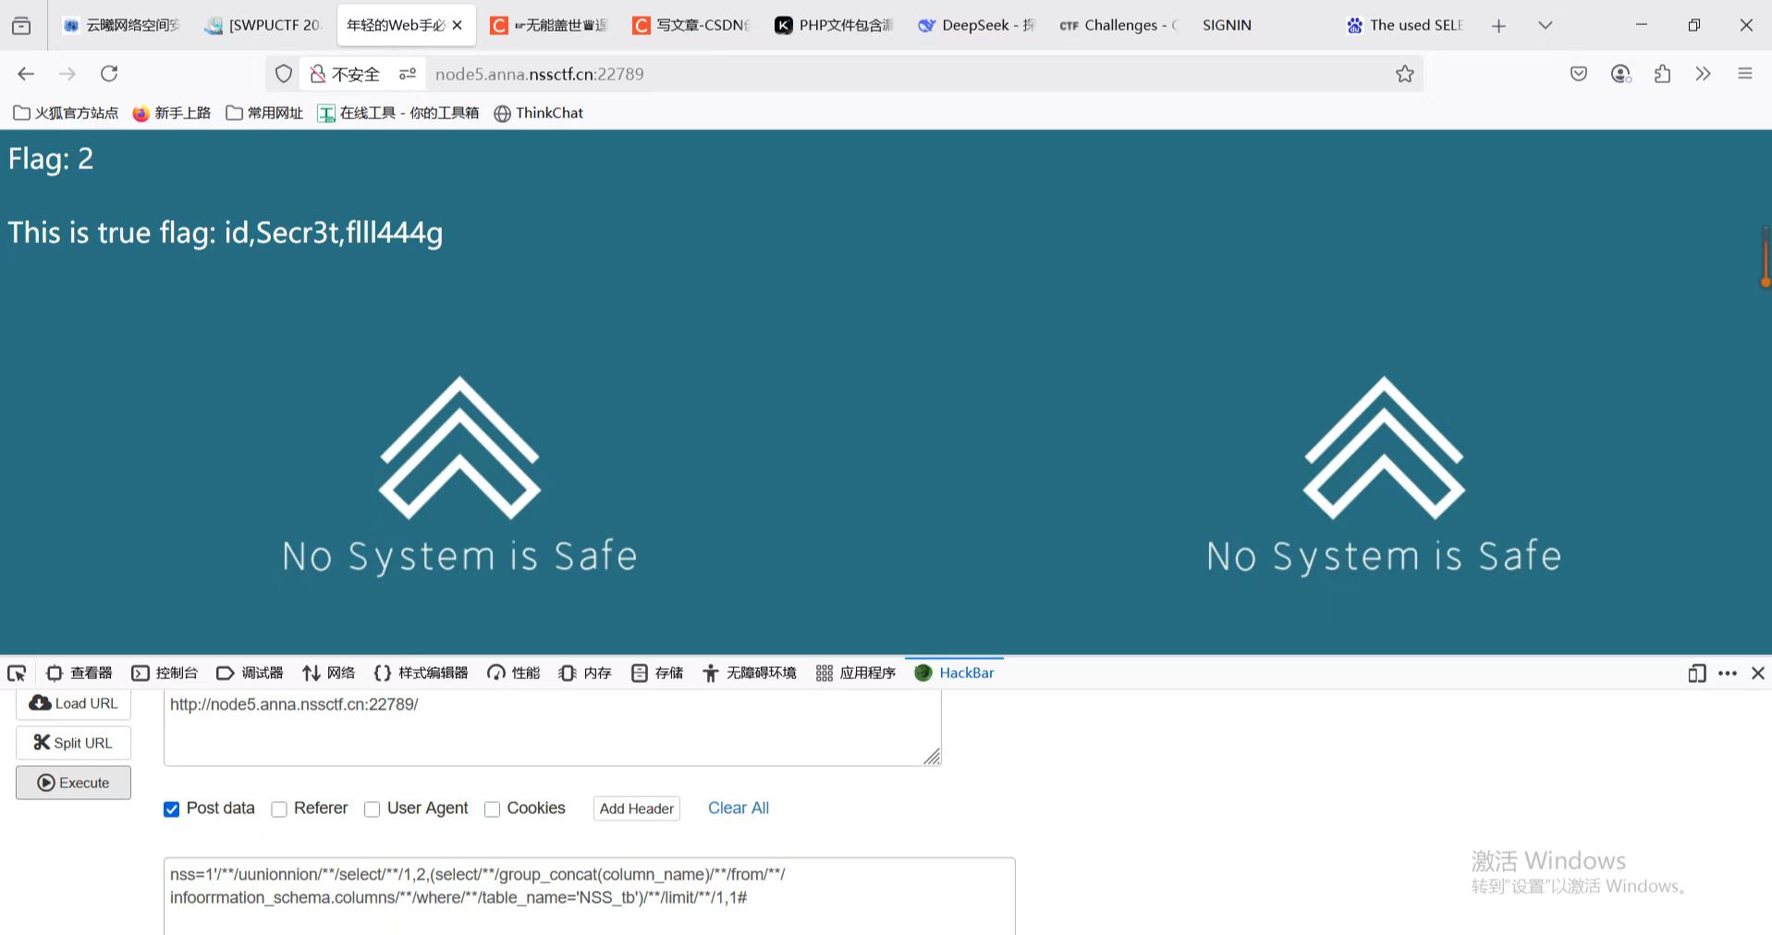The width and height of the screenshot is (1772, 935).
Task: Close the developer tools panel
Action: pos(1758,674)
